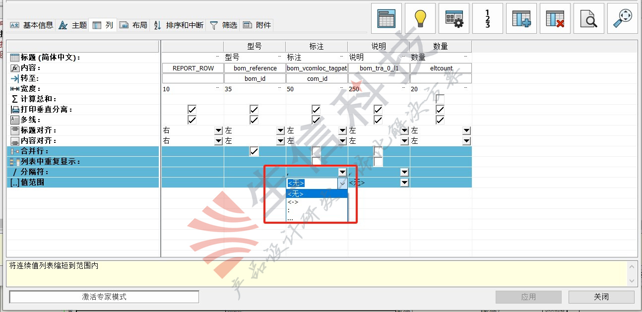Switch to 基本信息 tab
The height and width of the screenshot is (312, 642).
(x=32, y=25)
